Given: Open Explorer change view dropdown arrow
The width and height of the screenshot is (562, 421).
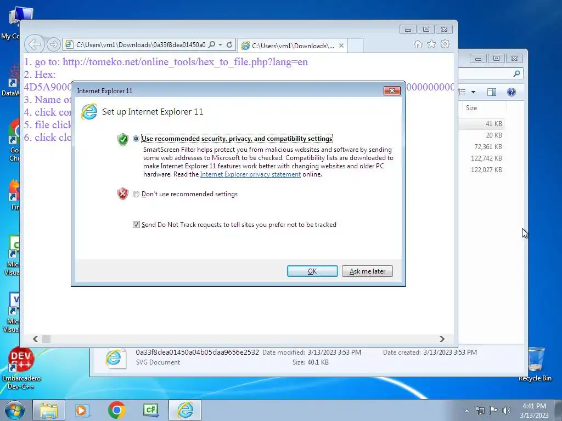Looking at the screenshot, I should [473, 92].
